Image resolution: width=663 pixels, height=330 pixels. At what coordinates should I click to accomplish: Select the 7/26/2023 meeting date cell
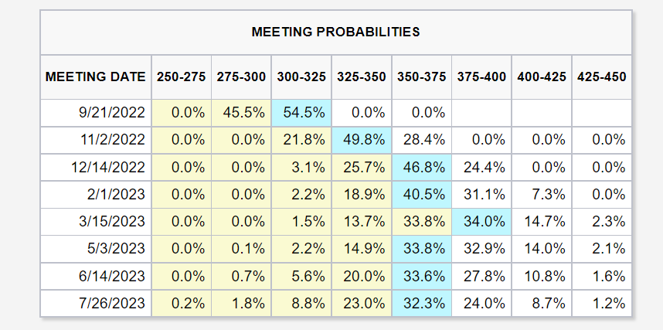96,304
